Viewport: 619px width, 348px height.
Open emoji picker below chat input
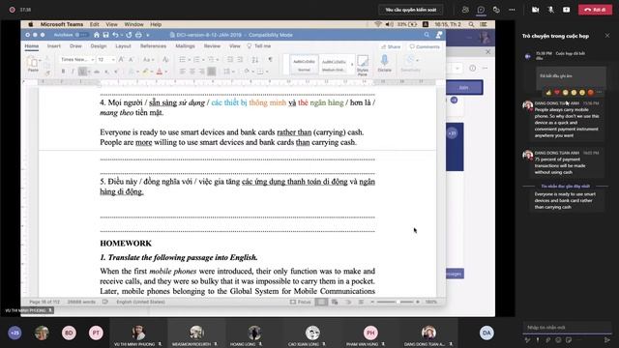(558, 339)
